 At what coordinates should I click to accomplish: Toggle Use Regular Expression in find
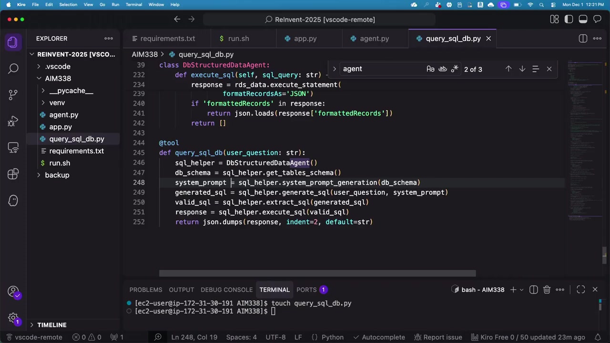tap(455, 69)
